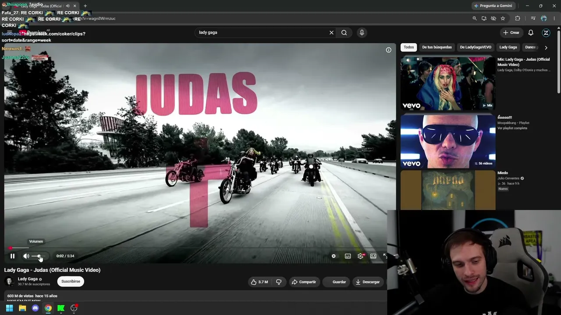Download the video with Descargar

(368, 282)
